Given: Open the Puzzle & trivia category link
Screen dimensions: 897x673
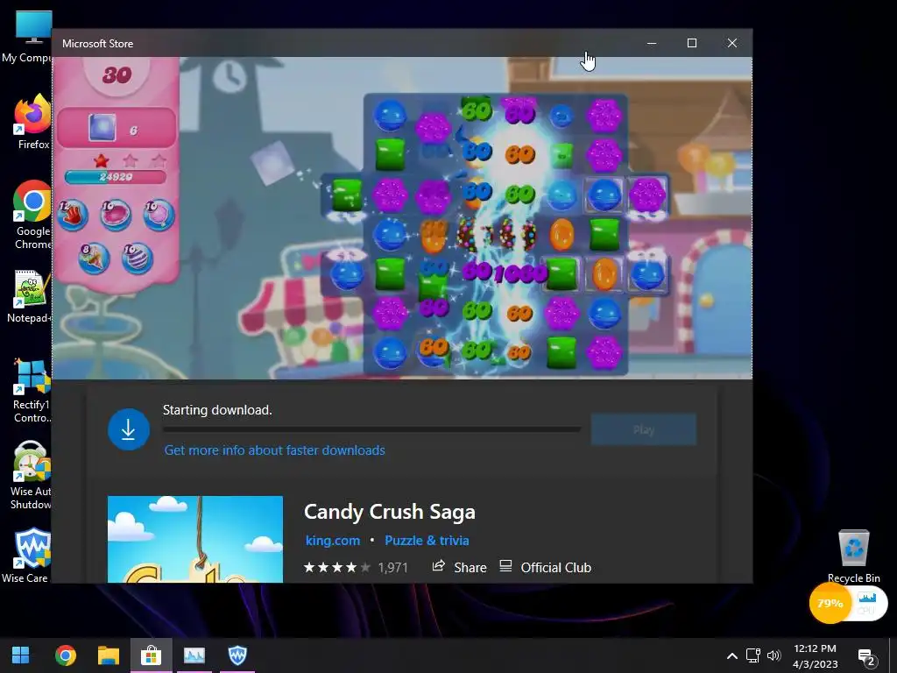Looking at the screenshot, I should [x=427, y=540].
